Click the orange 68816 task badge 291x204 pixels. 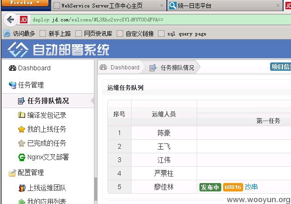(x=233, y=187)
